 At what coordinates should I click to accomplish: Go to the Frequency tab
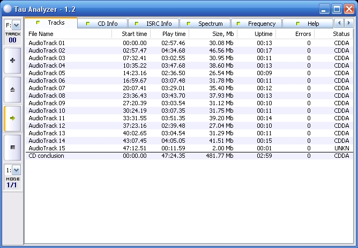pos(256,24)
